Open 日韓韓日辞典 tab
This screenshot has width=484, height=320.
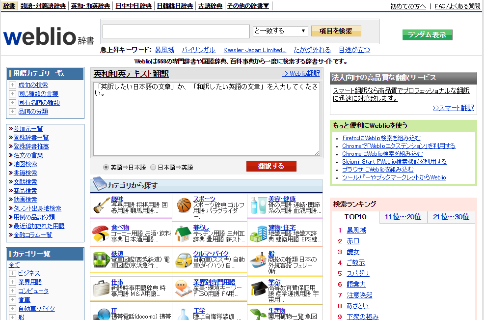tap(175, 6)
